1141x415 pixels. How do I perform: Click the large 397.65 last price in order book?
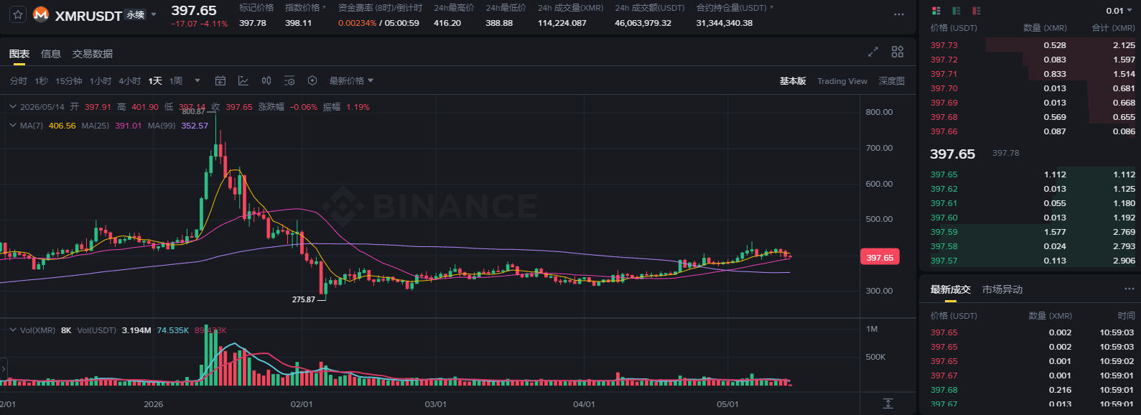952,154
